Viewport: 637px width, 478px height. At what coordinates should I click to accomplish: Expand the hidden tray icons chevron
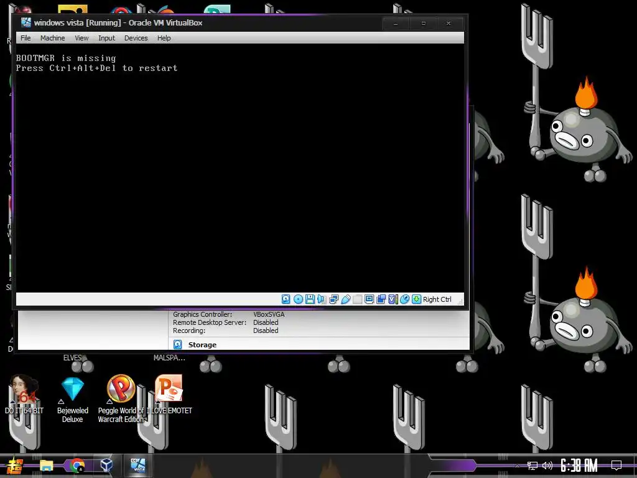[x=517, y=466]
